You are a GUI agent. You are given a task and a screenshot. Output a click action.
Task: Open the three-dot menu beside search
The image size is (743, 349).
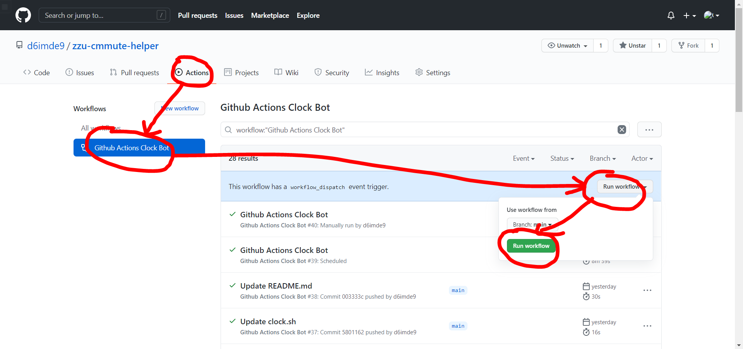click(x=649, y=130)
